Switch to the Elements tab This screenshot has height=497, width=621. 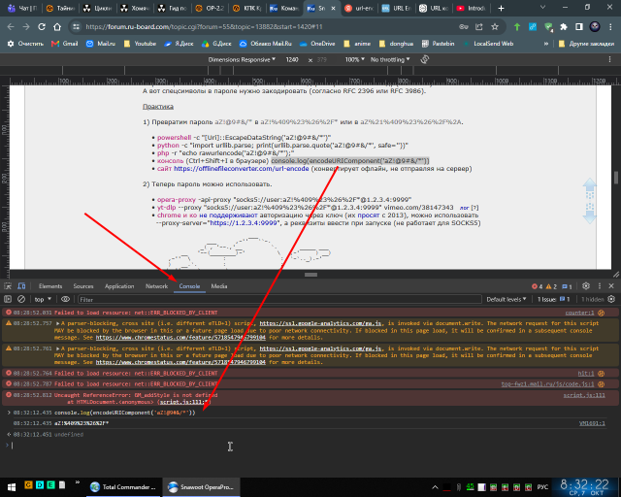50,286
